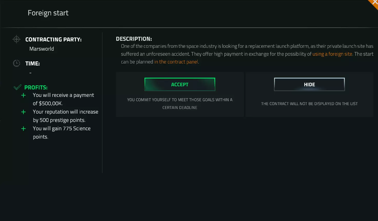Close the Foreign start contract dialog
This screenshot has width=378, height=221.
pos(374,3)
